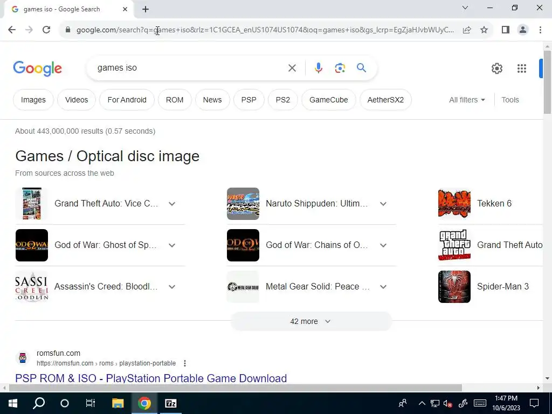Click the Spider-Man 3 title text
Image resolution: width=552 pixels, height=414 pixels.
[x=503, y=287]
